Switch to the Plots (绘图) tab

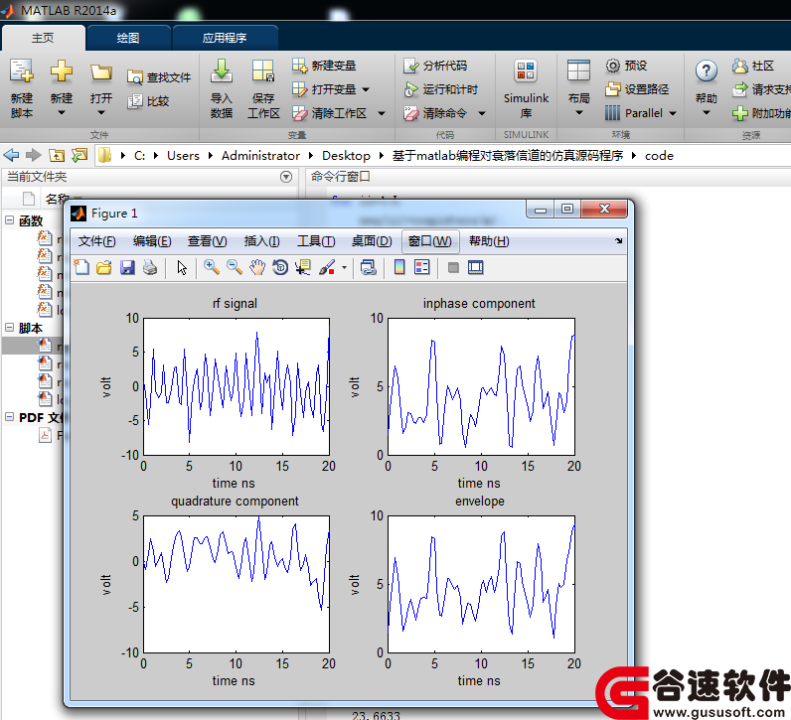128,38
